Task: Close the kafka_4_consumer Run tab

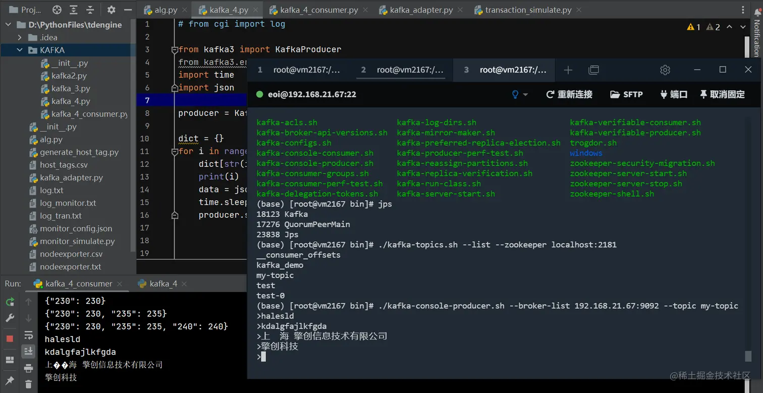Action: click(120, 284)
